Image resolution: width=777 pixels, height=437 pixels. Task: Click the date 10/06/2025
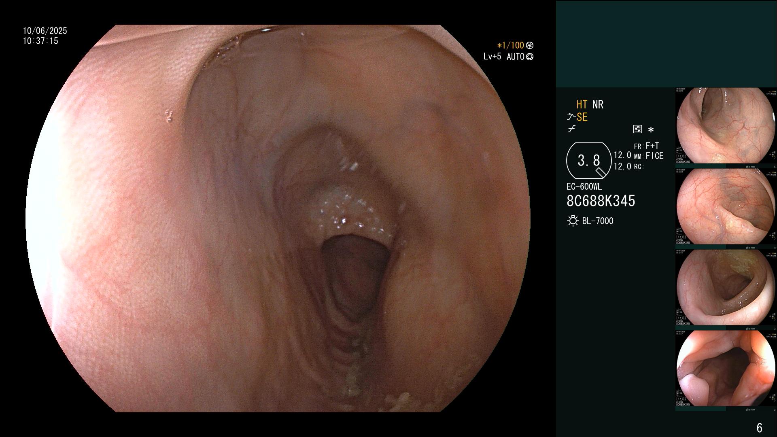pos(45,31)
